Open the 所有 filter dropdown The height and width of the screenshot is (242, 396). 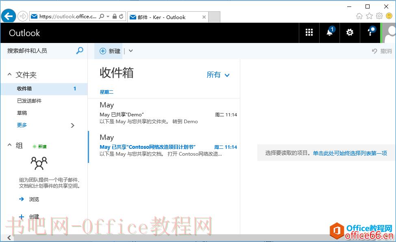218,75
